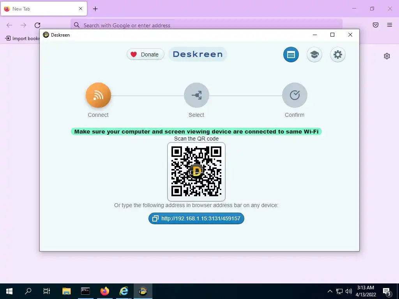Click Import bookmarks in Firefox toolbar
The image size is (399, 299).
point(22,39)
